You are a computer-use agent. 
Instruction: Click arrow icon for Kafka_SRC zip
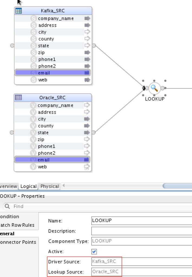[x=87, y=52]
